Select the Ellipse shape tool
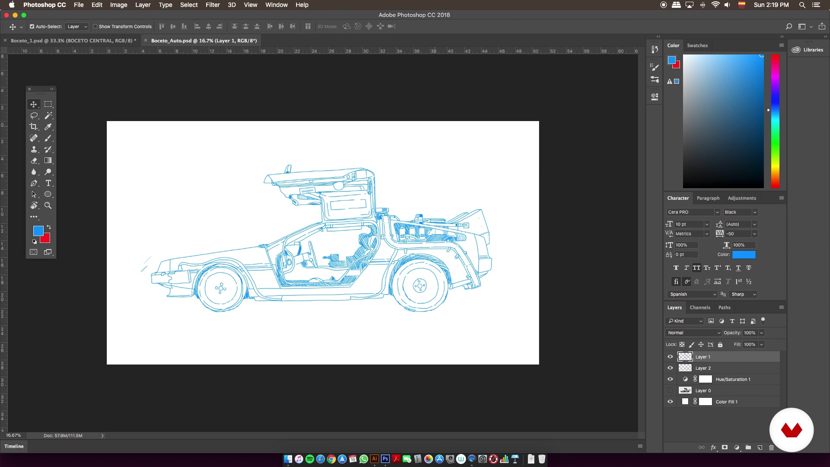 click(x=48, y=195)
